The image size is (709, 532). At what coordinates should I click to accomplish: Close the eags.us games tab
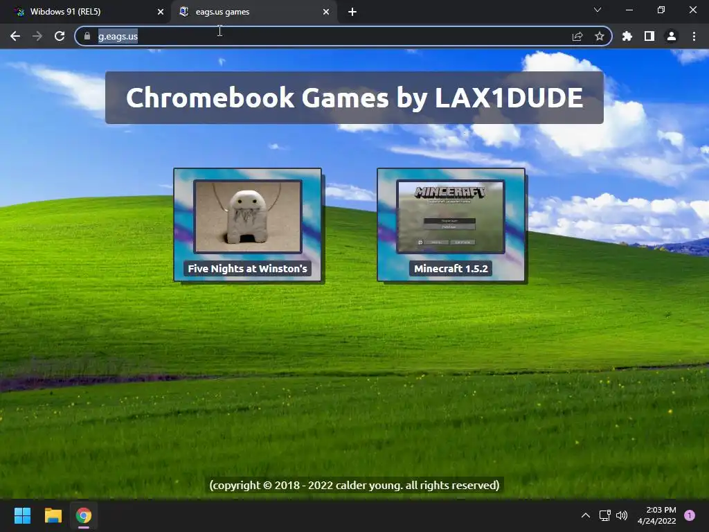(326, 12)
